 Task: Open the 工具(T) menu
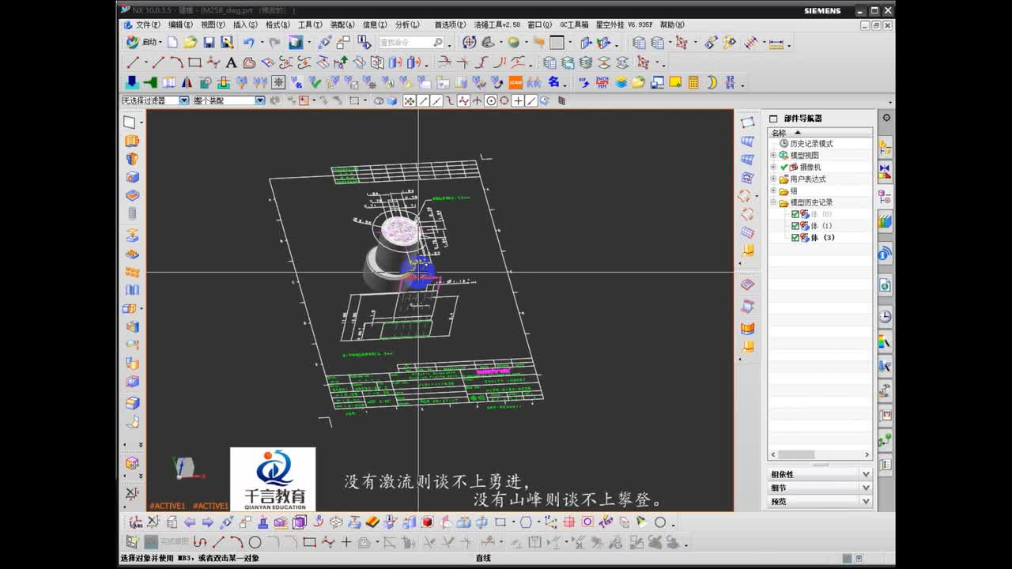click(x=310, y=24)
